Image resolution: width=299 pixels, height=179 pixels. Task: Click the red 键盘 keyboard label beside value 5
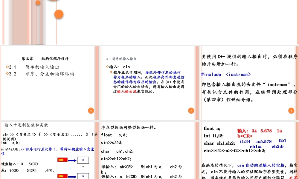point(62,176)
